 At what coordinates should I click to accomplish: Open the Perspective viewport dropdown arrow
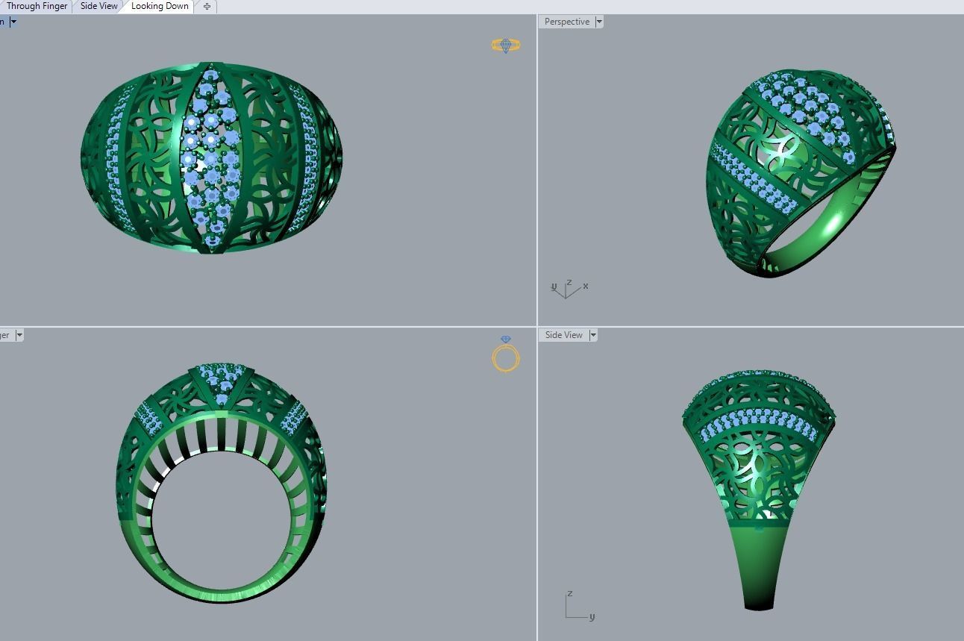click(x=599, y=22)
